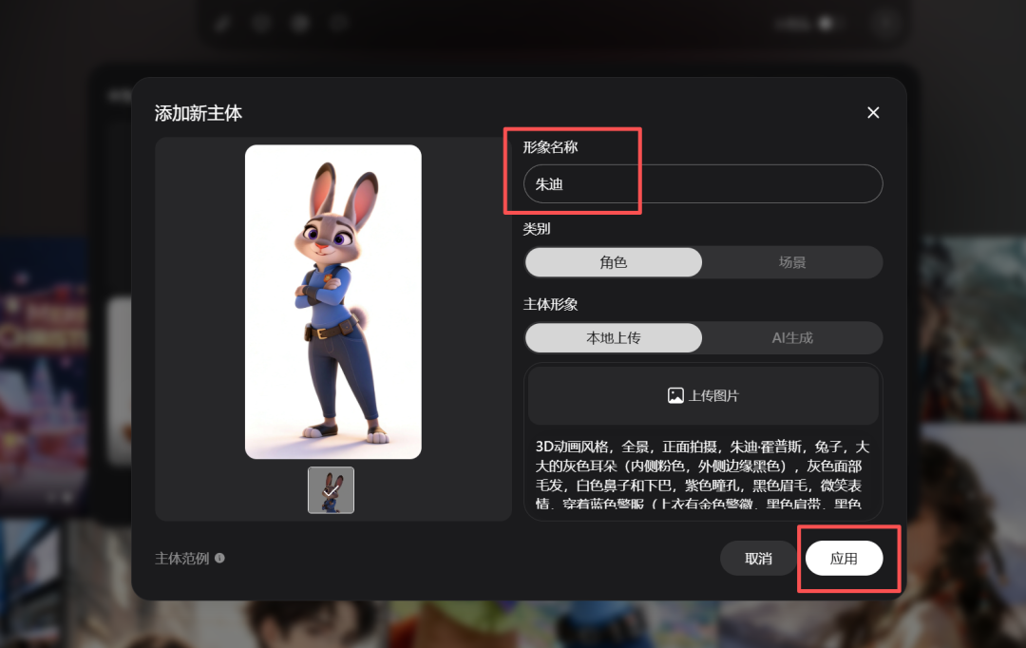The width and height of the screenshot is (1026, 648).
Task: Select the 角色 category tab
Action: pyautogui.click(x=613, y=262)
